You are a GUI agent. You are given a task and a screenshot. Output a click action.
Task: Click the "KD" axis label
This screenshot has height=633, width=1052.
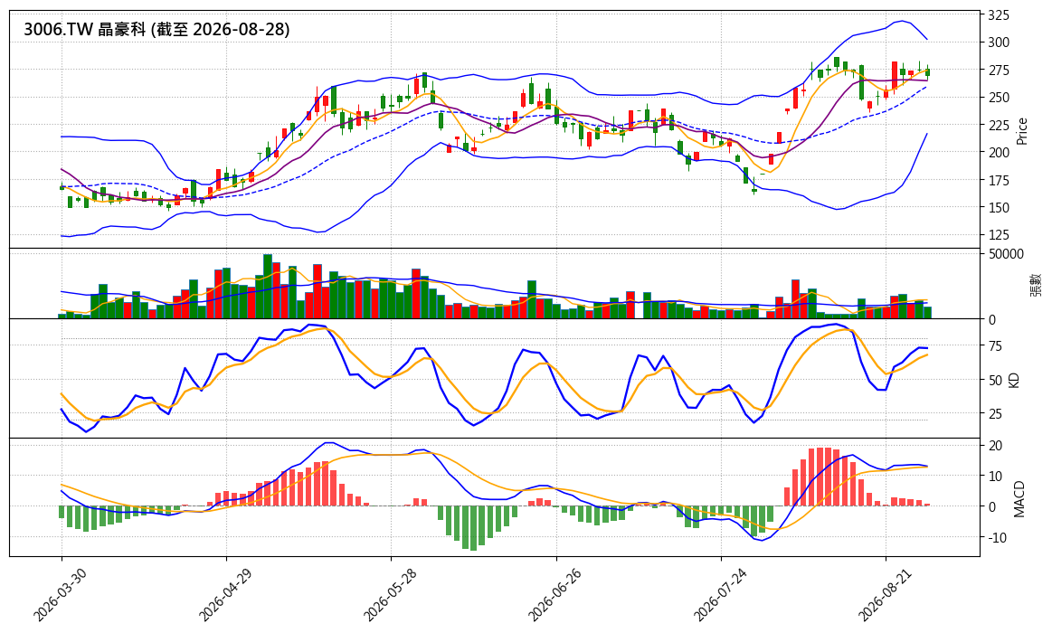point(1014,380)
